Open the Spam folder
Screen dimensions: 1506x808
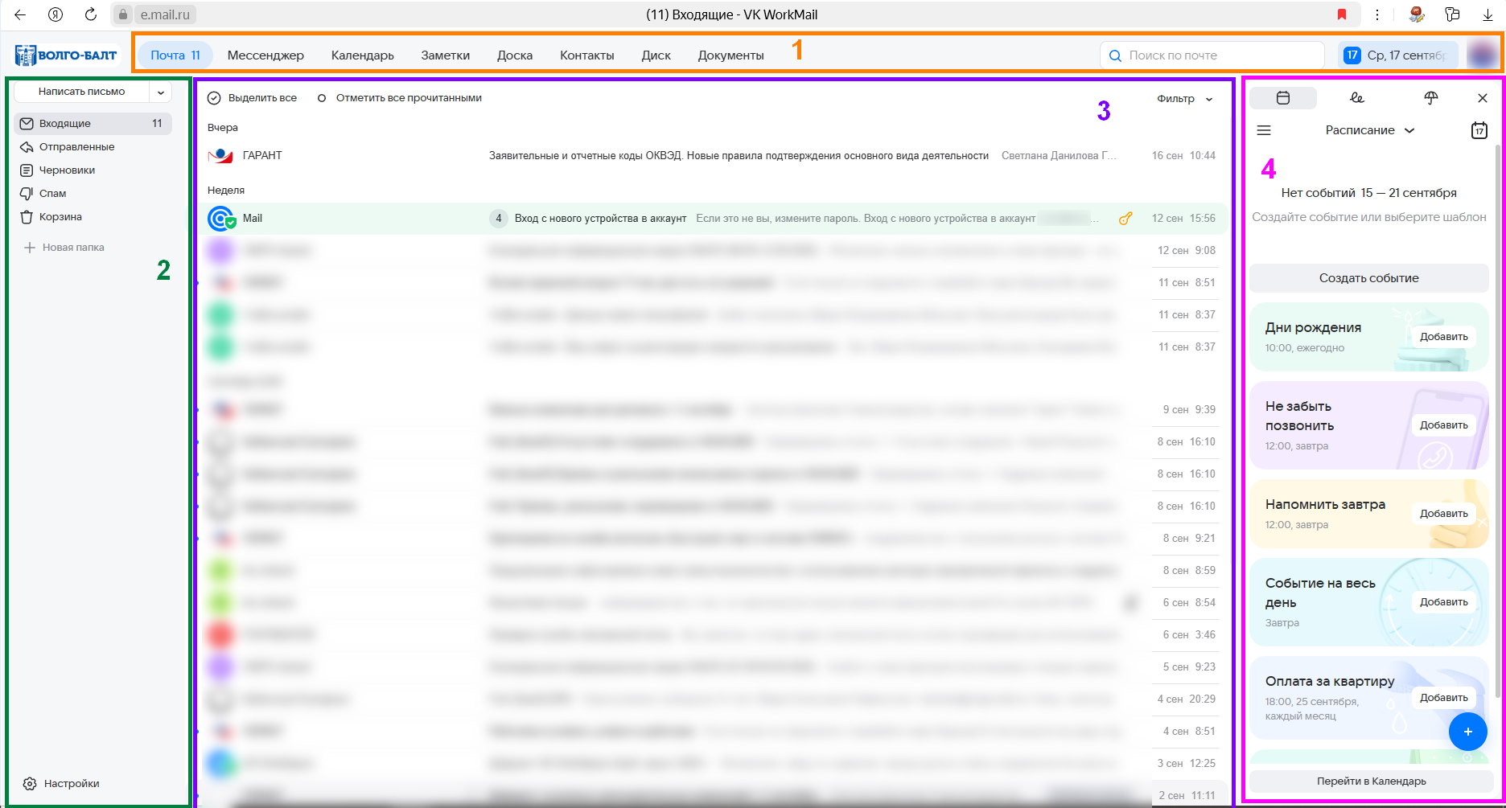(52, 194)
